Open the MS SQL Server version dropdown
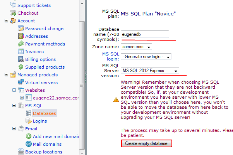 click(x=150, y=71)
